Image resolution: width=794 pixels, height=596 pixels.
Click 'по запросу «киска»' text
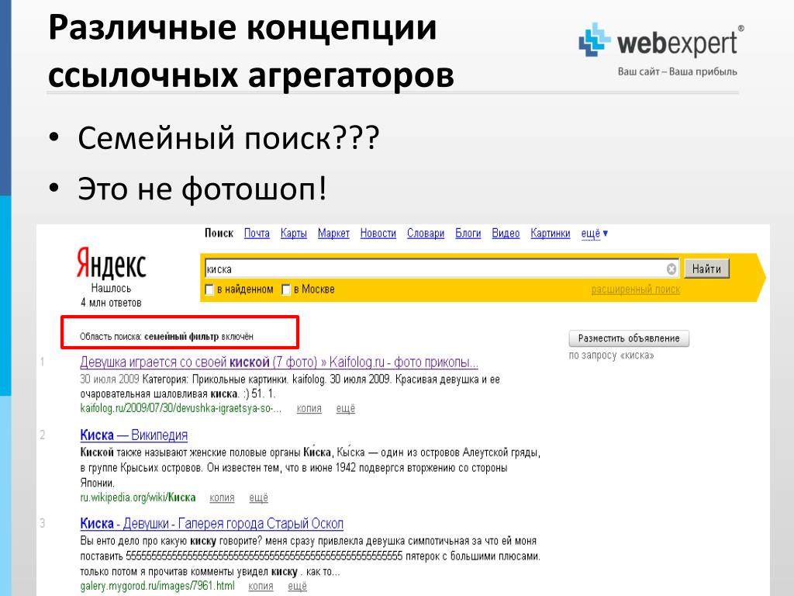click(x=611, y=355)
